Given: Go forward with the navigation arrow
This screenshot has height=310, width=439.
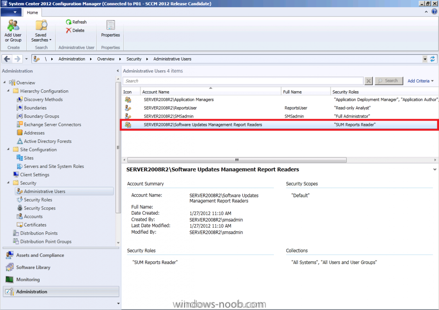Looking at the screenshot, I should pos(17,59).
